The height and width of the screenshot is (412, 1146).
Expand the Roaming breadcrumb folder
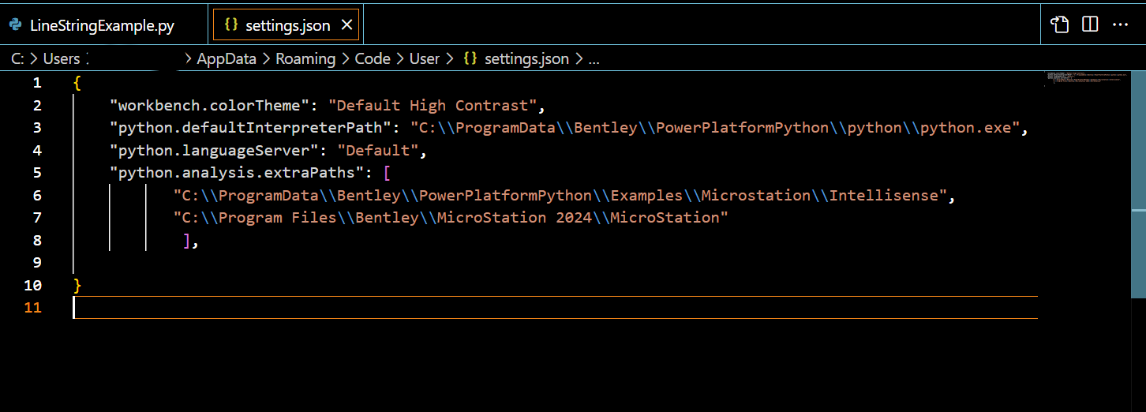coord(305,58)
